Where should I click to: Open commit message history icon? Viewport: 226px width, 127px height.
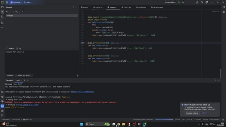[17, 49]
